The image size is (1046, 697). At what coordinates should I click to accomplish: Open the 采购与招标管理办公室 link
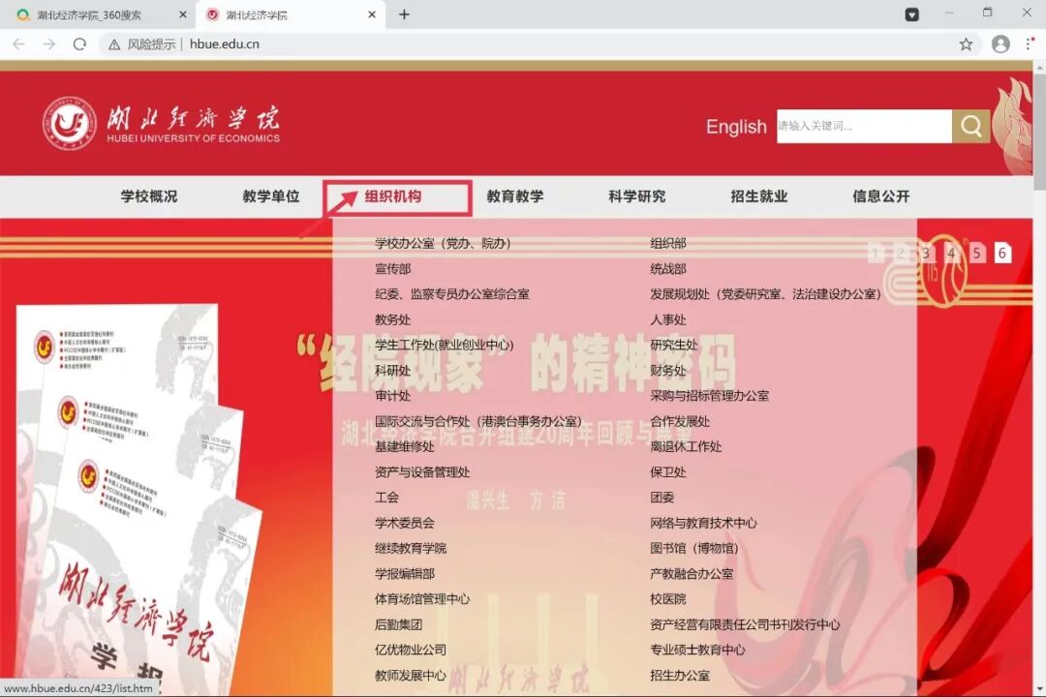[710, 396]
